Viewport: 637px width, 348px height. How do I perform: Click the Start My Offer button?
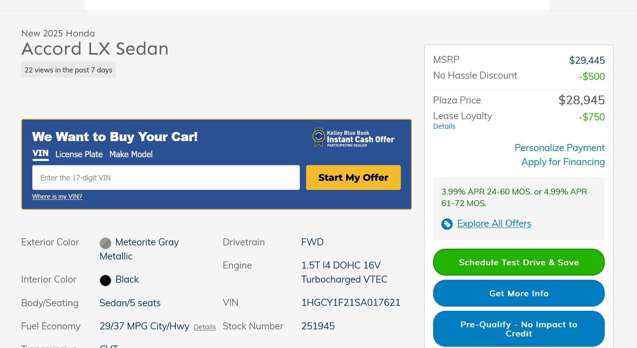click(353, 178)
